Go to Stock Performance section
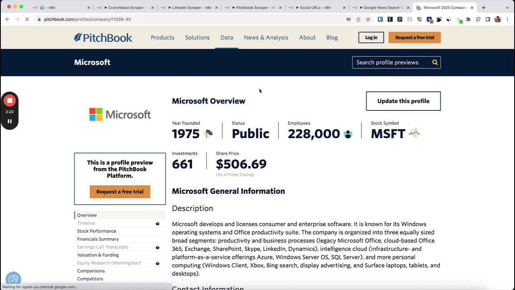This screenshot has width=515, height=290. [97, 231]
